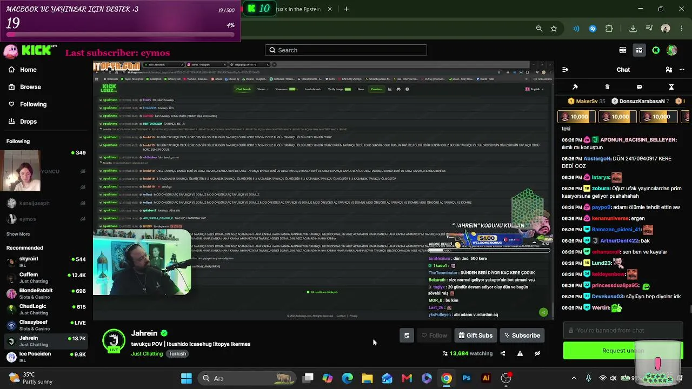This screenshot has height=389, width=692.
Task: Open Ice Poseidon recommended channel
Action: 46,357
